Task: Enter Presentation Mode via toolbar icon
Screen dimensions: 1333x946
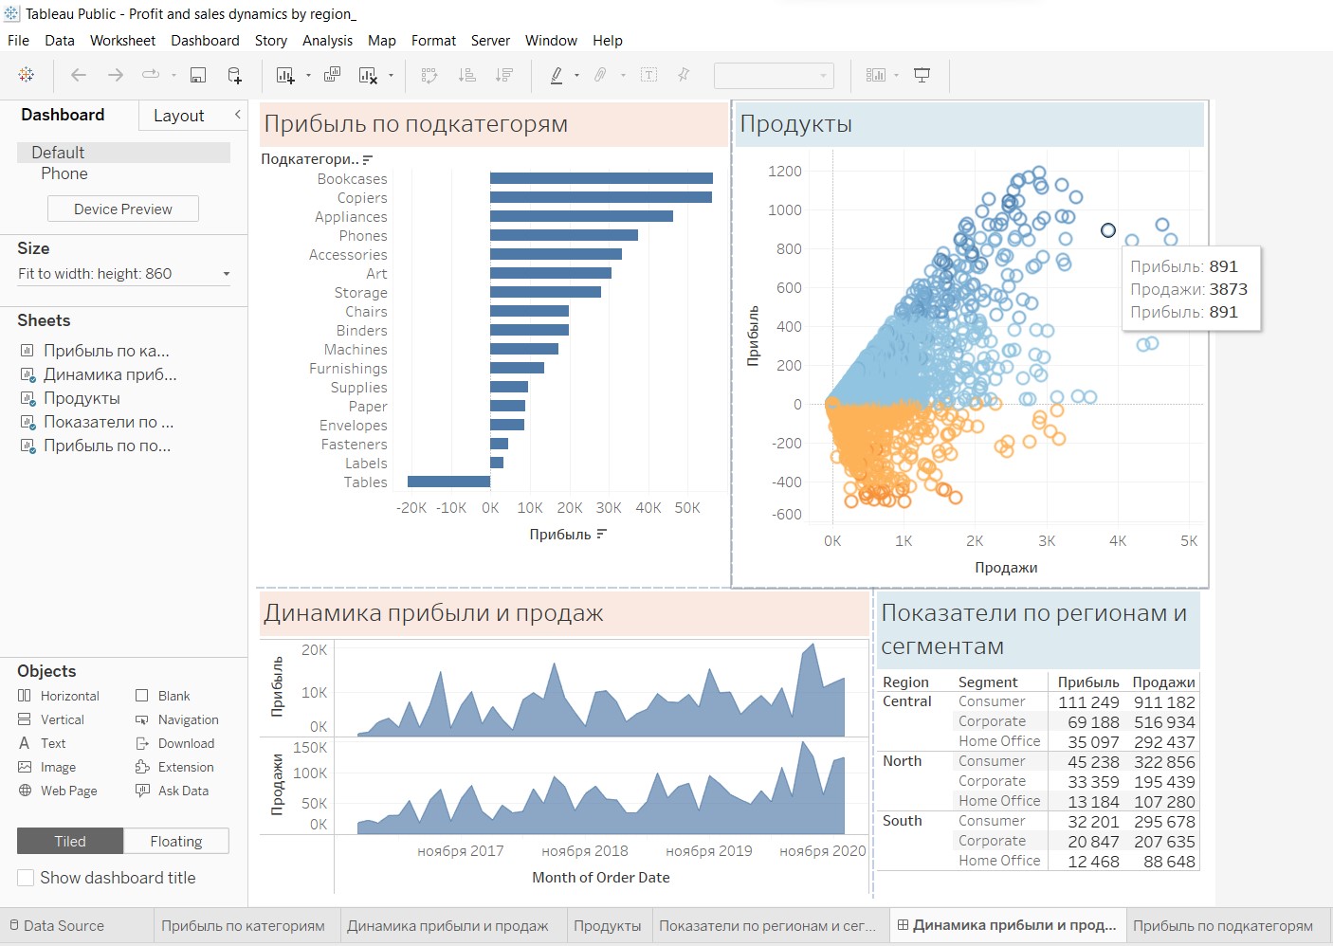Action: click(x=922, y=75)
